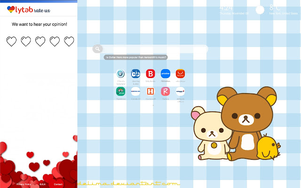Click the Contact link
This screenshot has height=188, width=301.
[x=58, y=184]
